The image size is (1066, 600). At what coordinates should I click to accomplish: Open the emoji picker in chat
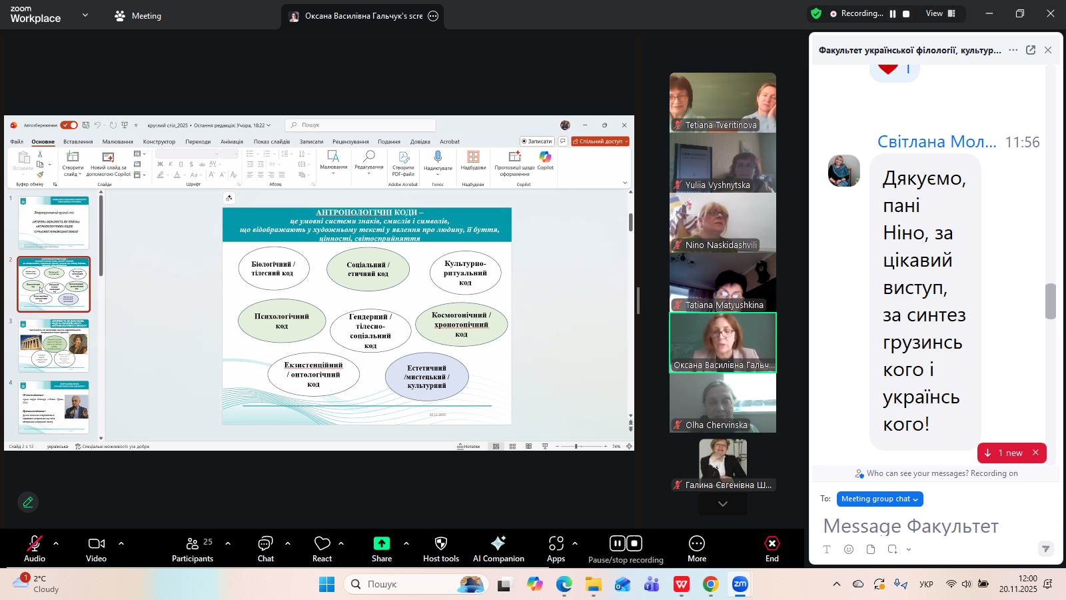849,549
